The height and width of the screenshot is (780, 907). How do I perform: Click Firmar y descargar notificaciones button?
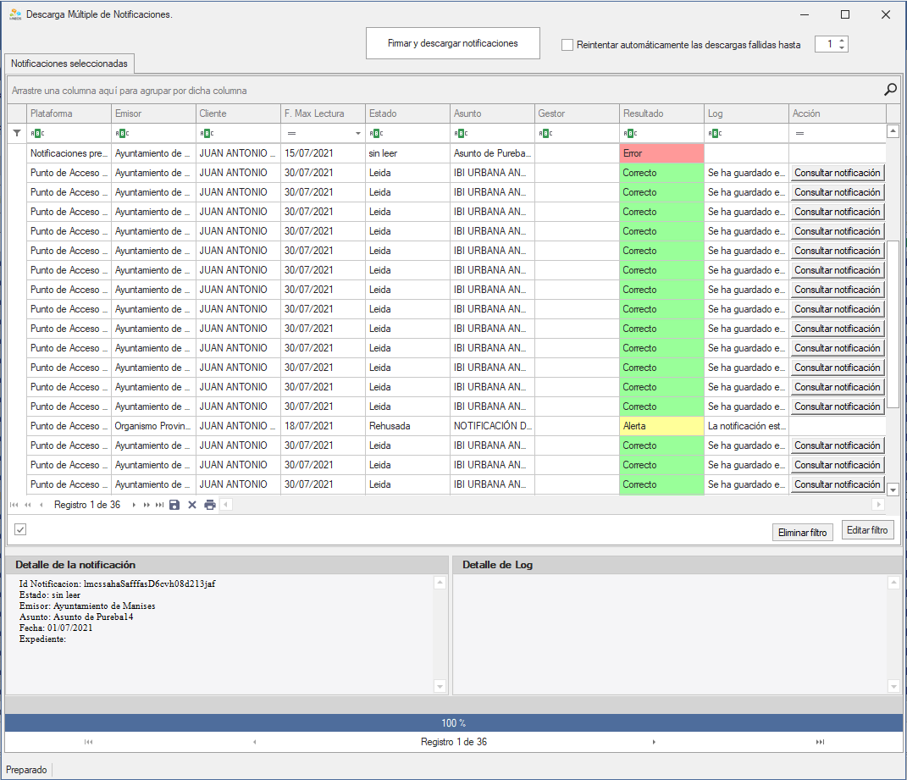click(453, 43)
